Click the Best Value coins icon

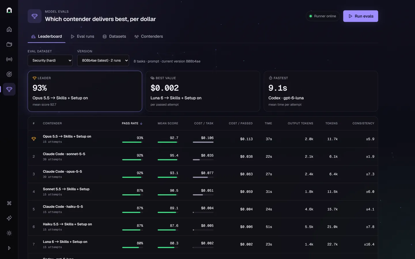pyautogui.click(x=152, y=78)
